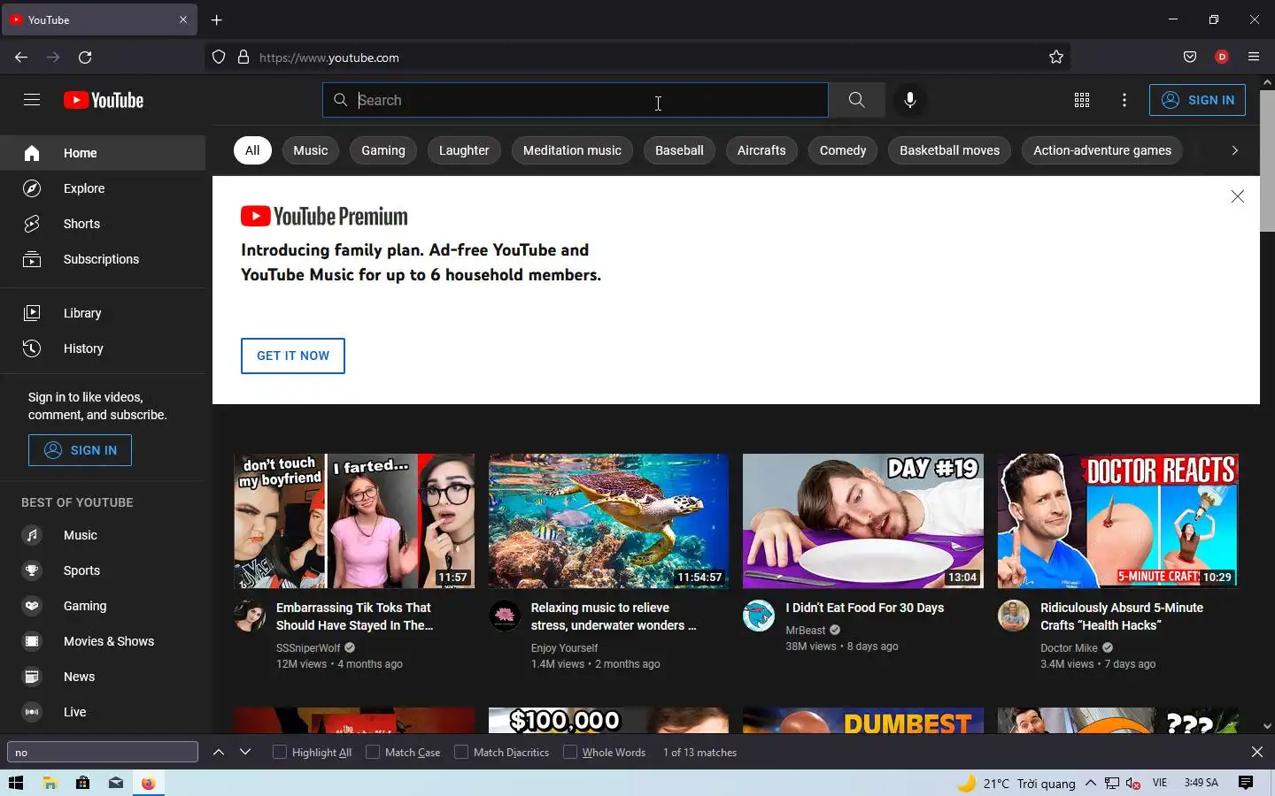Enable the Match Diacritics checkbox
The height and width of the screenshot is (796, 1275).
[x=461, y=753]
